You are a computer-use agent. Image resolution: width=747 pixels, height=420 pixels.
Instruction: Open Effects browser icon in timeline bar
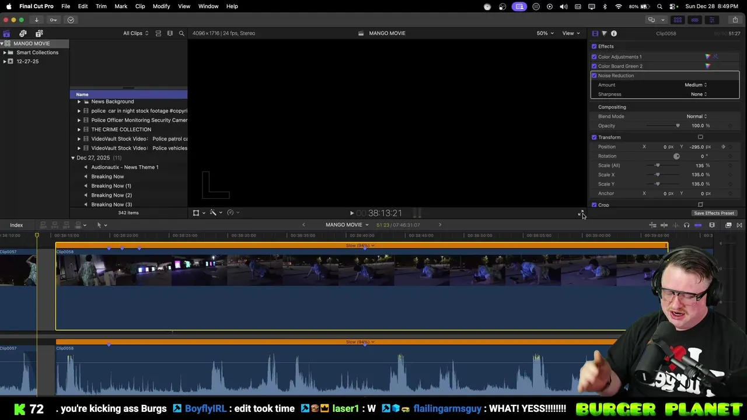[728, 225]
